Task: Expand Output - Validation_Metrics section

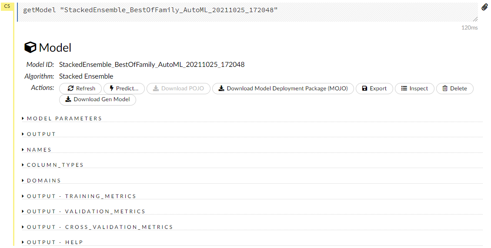Action: coord(86,212)
